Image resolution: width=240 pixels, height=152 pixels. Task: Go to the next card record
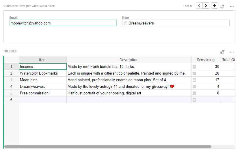(x=206, y=6)
